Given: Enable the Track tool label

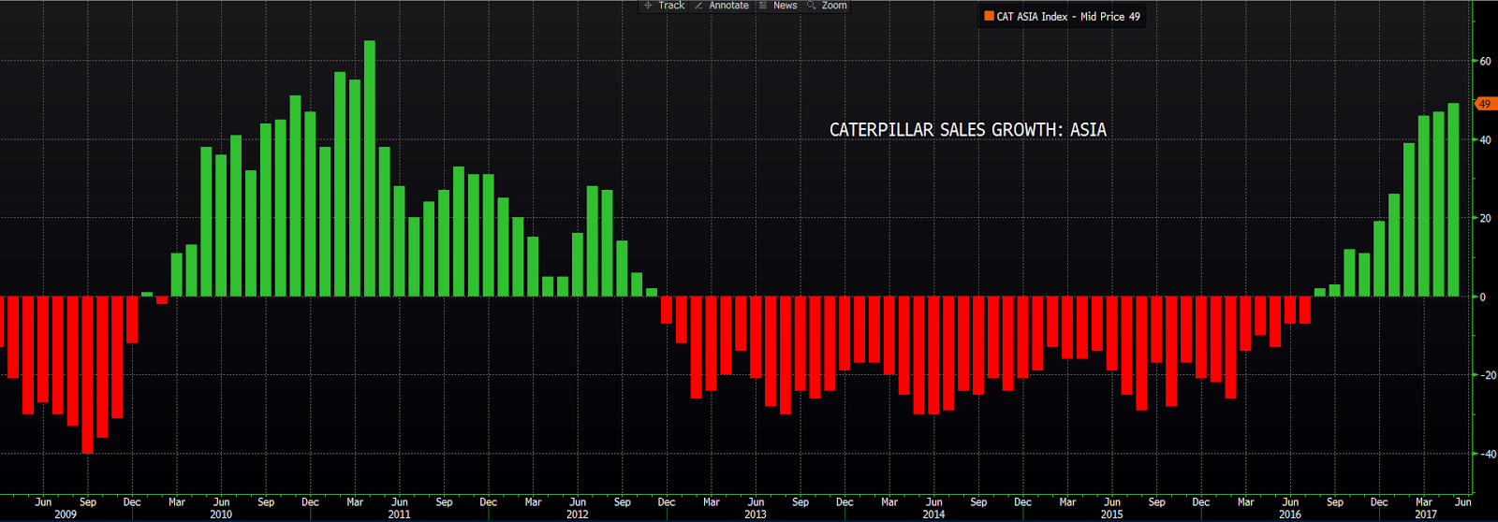Looking at the screenshot, I should 671,6.
